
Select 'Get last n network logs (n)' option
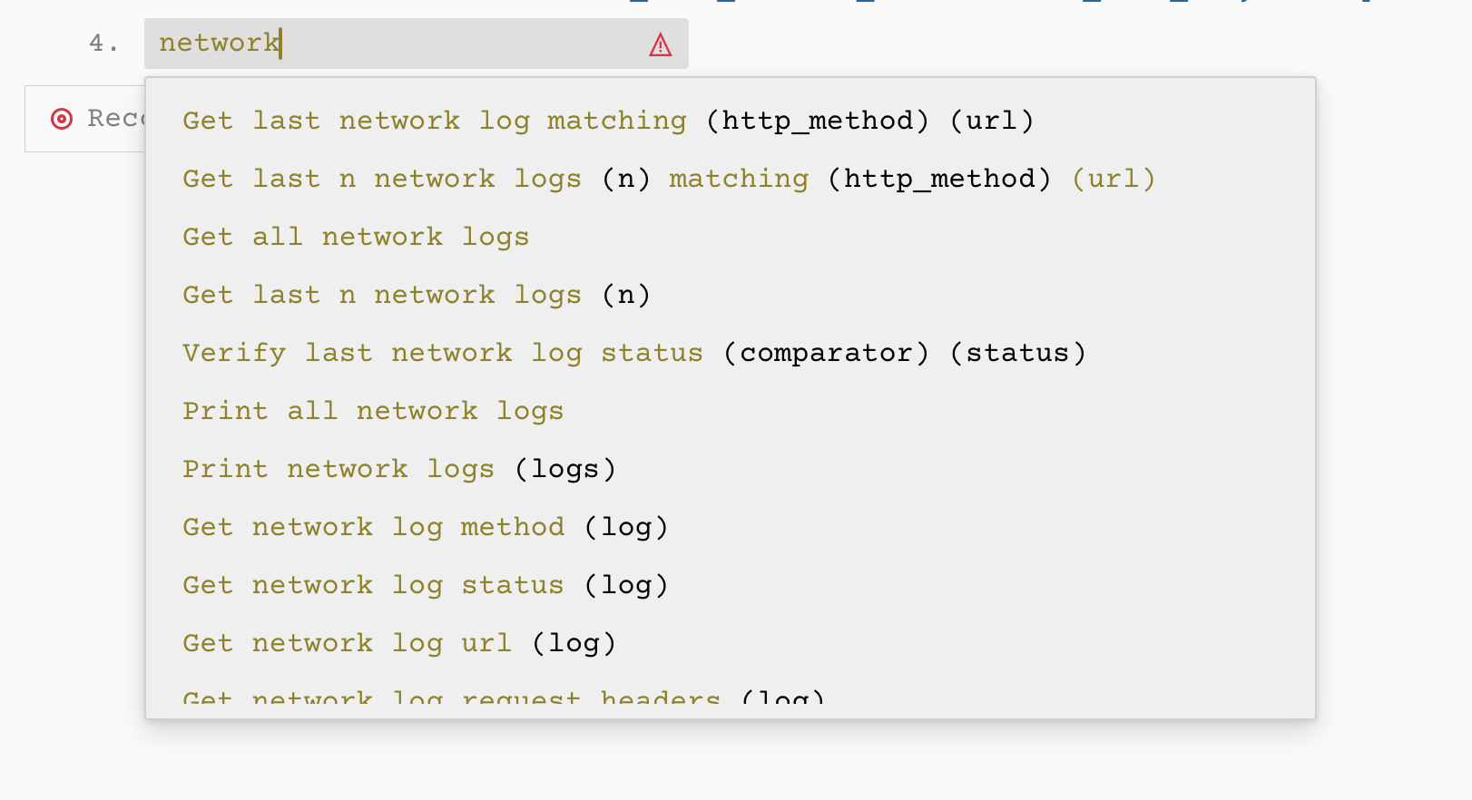[731, 295]
